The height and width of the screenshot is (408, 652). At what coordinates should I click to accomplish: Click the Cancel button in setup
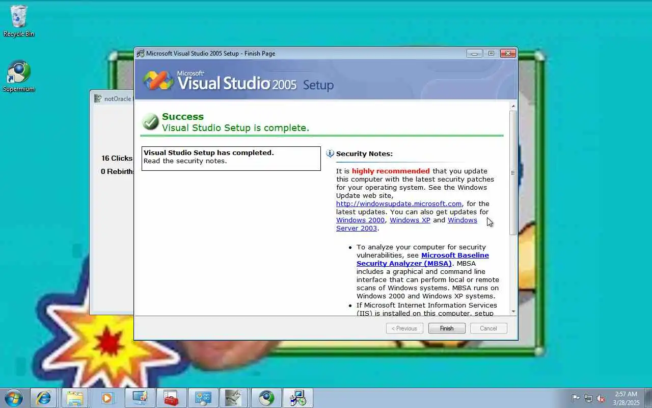(488, 328)
